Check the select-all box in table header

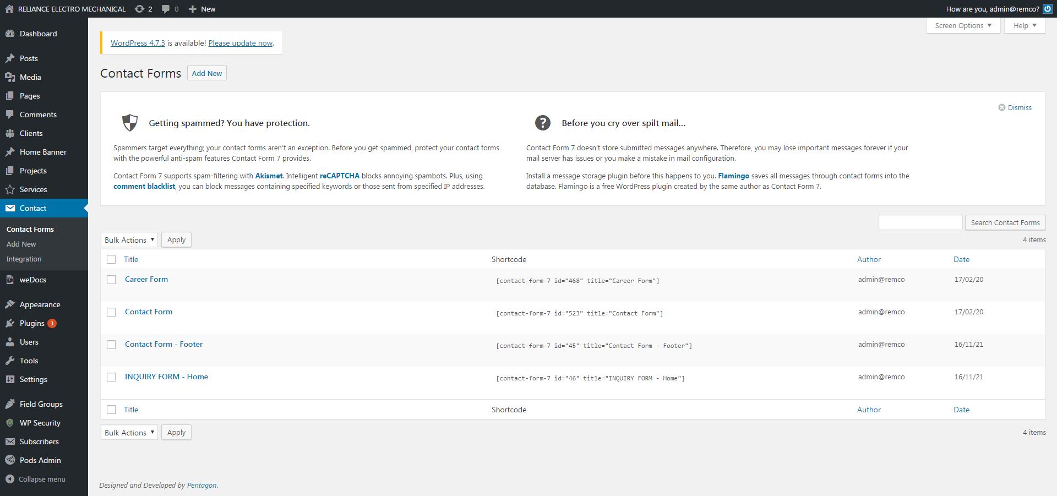(111, 259)
